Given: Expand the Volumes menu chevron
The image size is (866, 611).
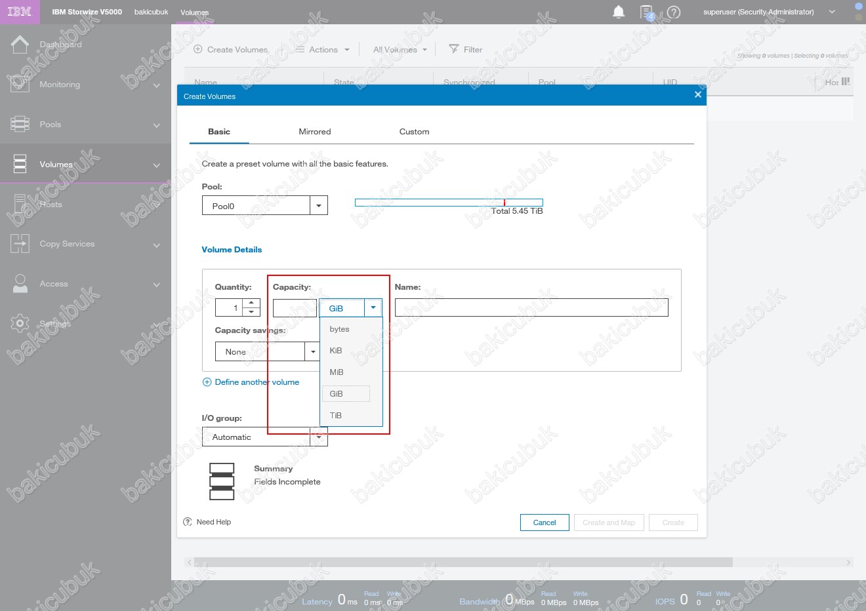Looking at the screenshot, I should click(x=157, y=165).
